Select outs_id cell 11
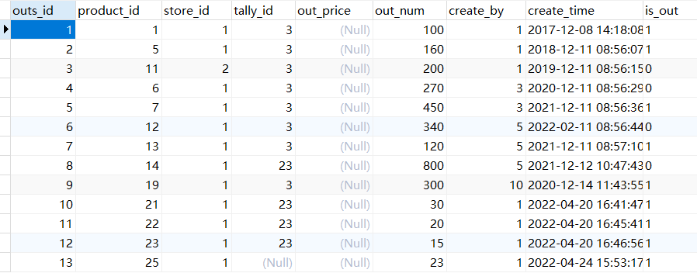Screen dimensions: 697x280 pyautogui.click(x=43, y=224)
